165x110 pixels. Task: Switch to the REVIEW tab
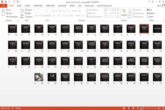(72, 6)
